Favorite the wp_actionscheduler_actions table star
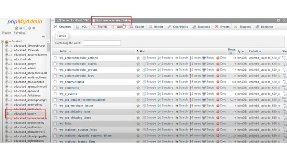287x161 pixels. click(x=138, y=58)
